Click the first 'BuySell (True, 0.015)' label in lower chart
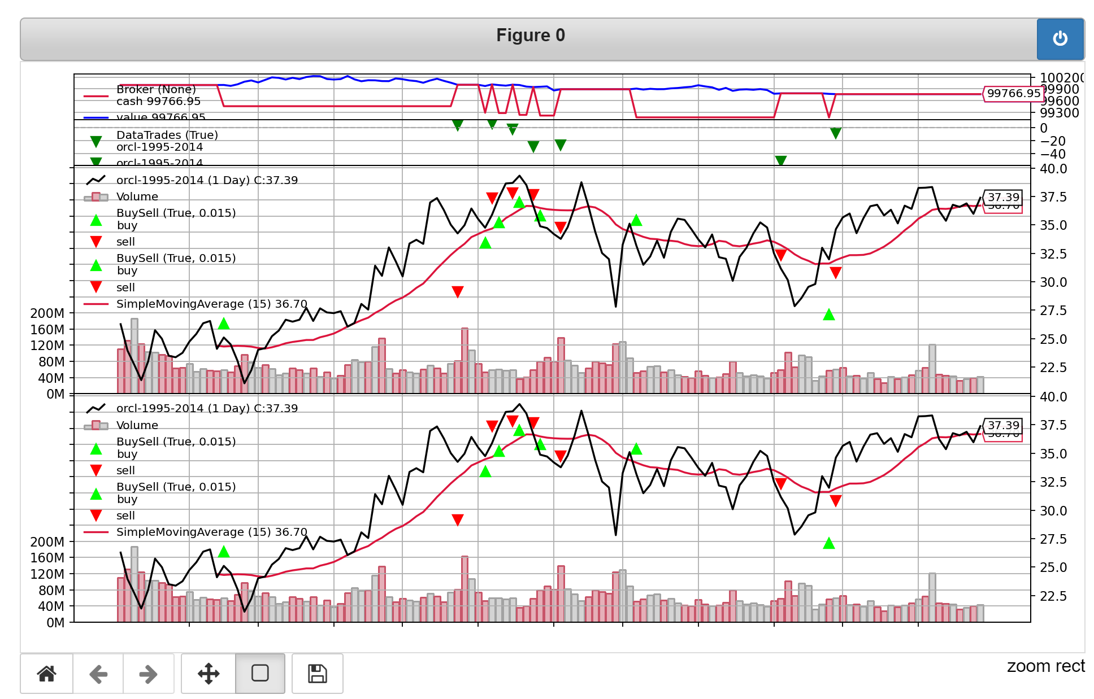The image size is (1094, 699). (x=176, y=442)
